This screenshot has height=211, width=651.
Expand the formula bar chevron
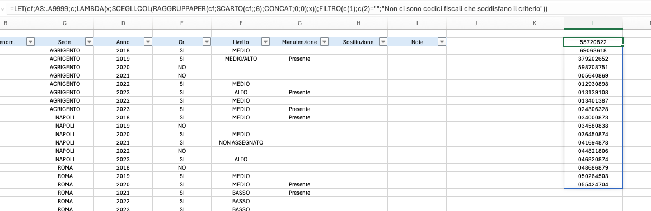click(x=2, y=8)
